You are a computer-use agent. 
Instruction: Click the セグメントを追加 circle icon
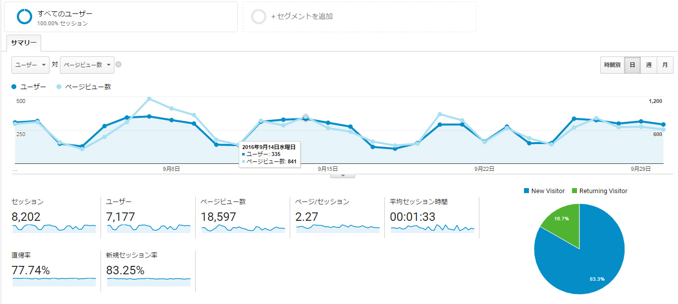coord(259,16)
